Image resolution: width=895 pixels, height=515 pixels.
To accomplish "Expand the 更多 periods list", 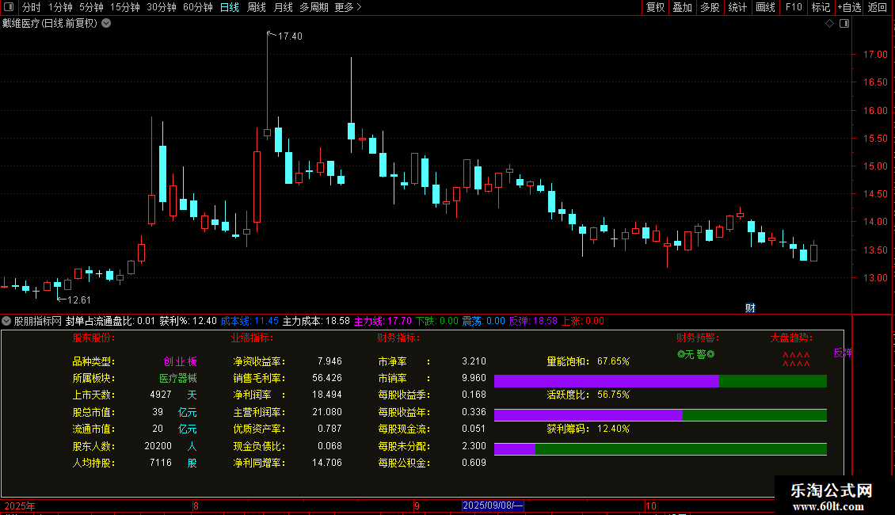I will 348,8.
